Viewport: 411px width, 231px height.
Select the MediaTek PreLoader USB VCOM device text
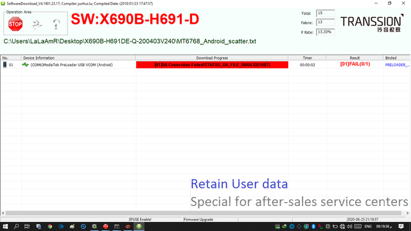[71, 65]
